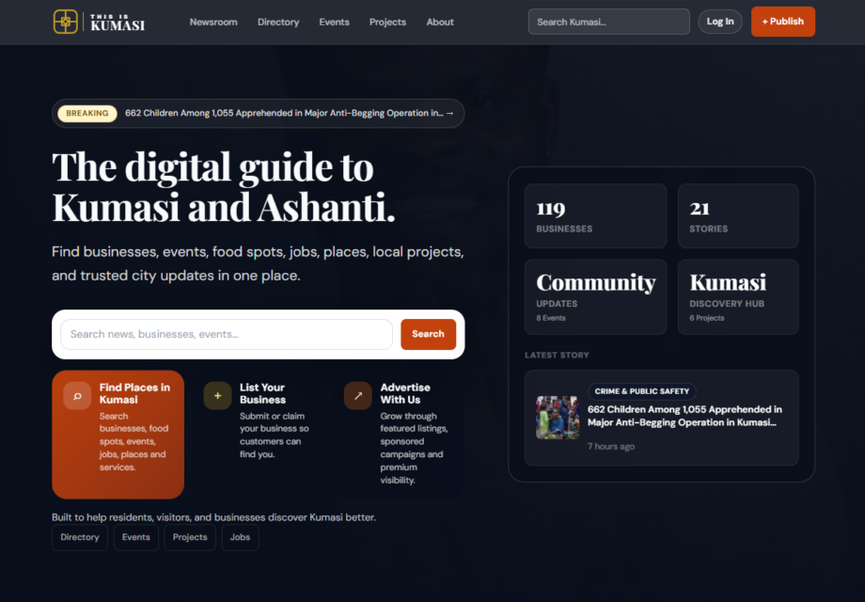Click the arrow at end of breaking headline

[449, 113]
